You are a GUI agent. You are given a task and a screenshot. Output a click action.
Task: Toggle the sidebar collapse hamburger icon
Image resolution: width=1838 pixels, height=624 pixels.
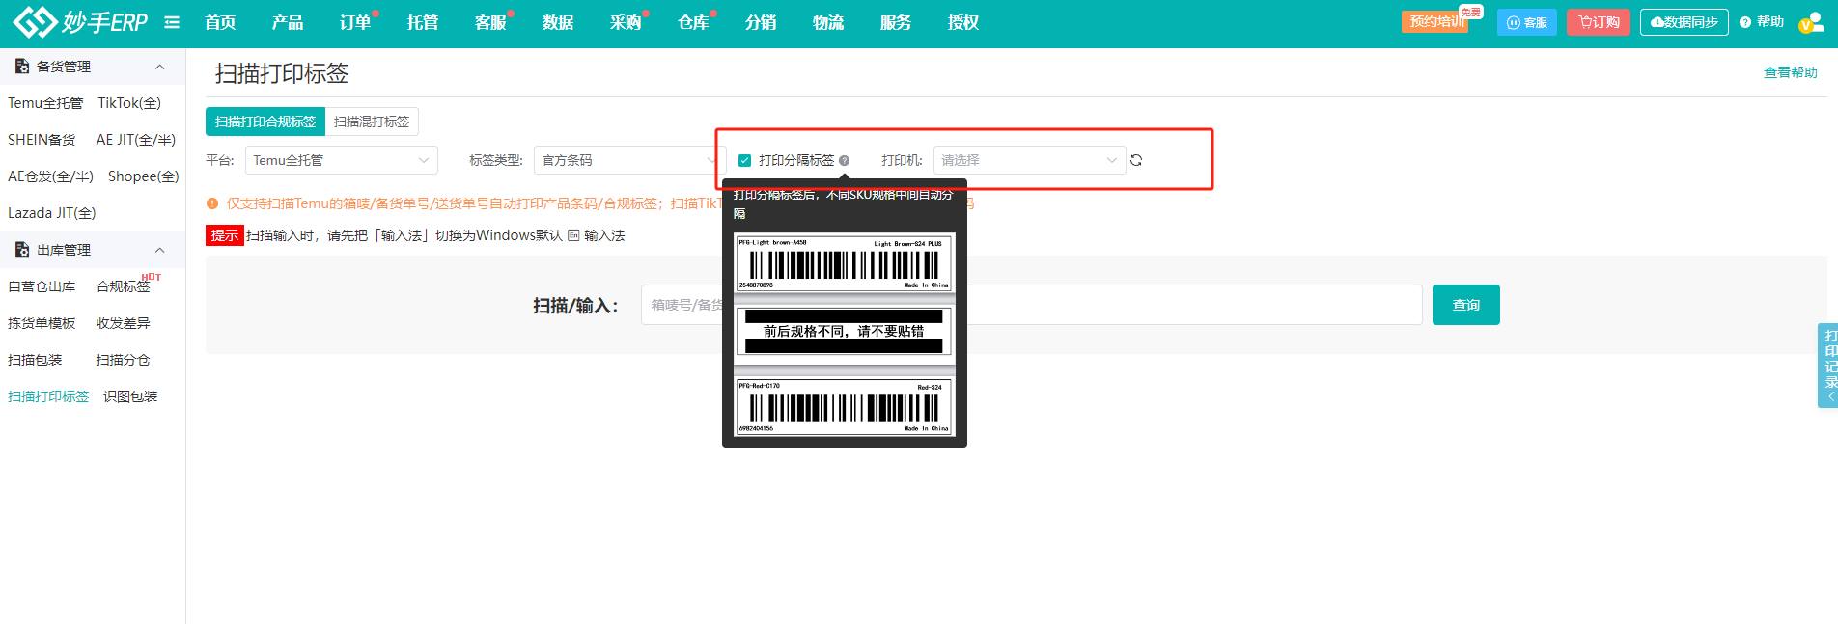[x=172, y=22]
